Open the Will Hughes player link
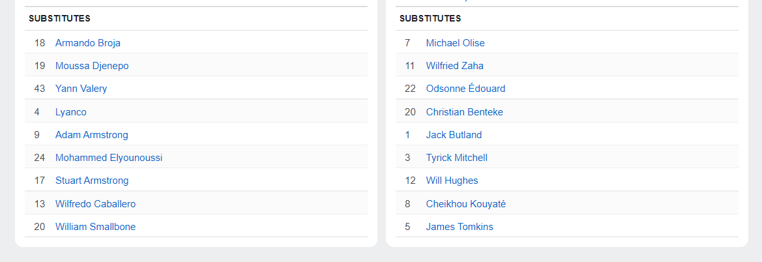762x262 pixels. [452, 181]
